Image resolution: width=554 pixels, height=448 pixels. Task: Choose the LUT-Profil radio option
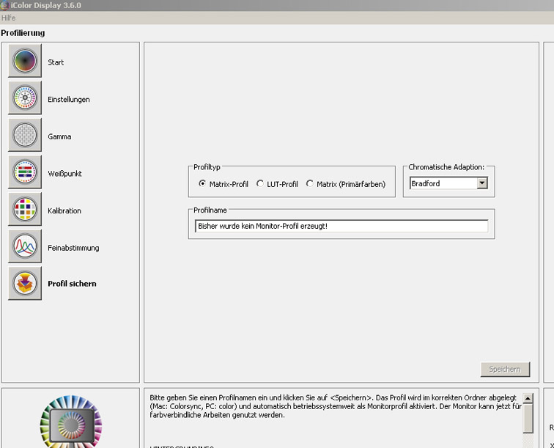point(260,184)
